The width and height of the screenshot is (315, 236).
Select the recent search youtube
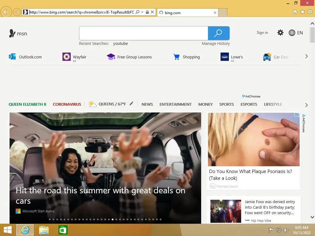pos(120,44)
